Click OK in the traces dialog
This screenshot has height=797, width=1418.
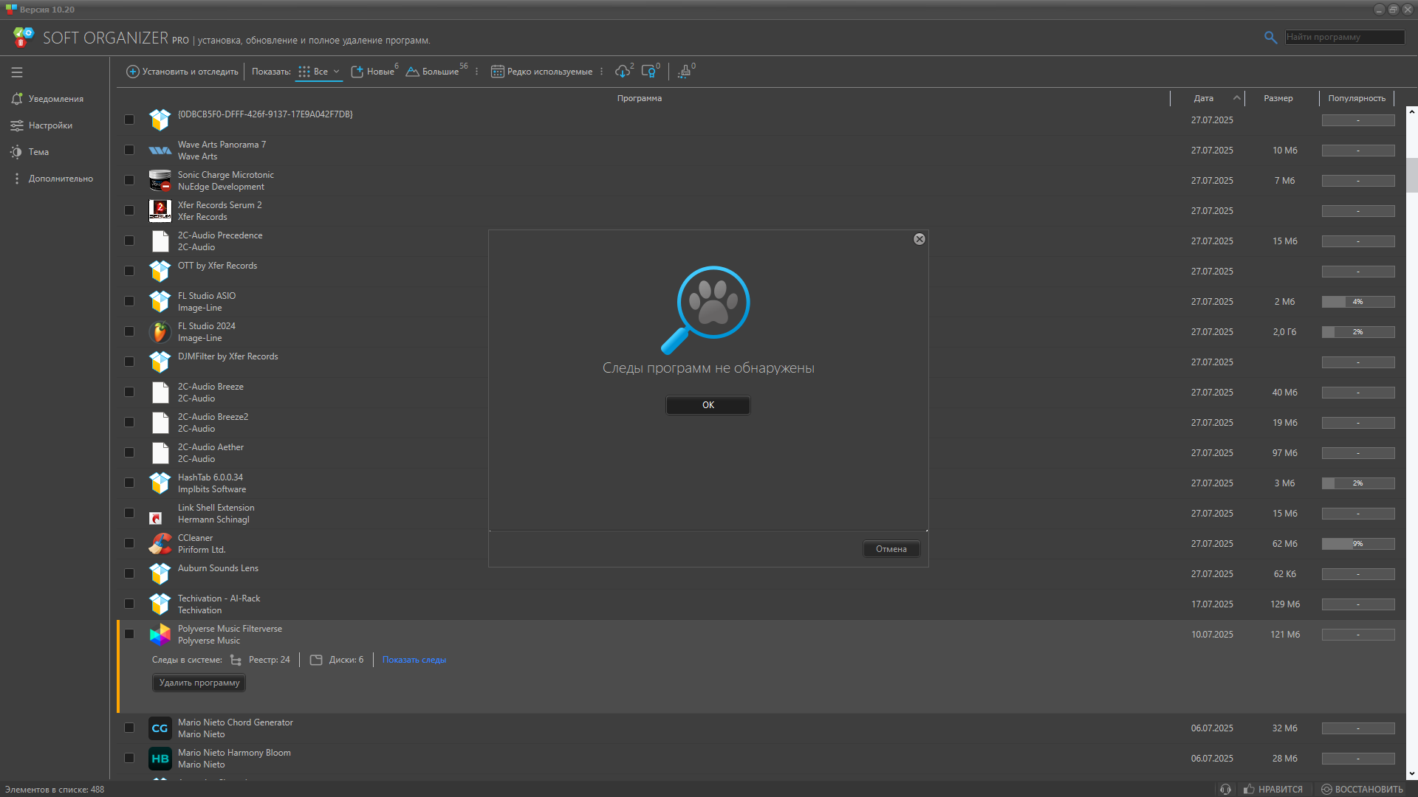pos(708,405)
